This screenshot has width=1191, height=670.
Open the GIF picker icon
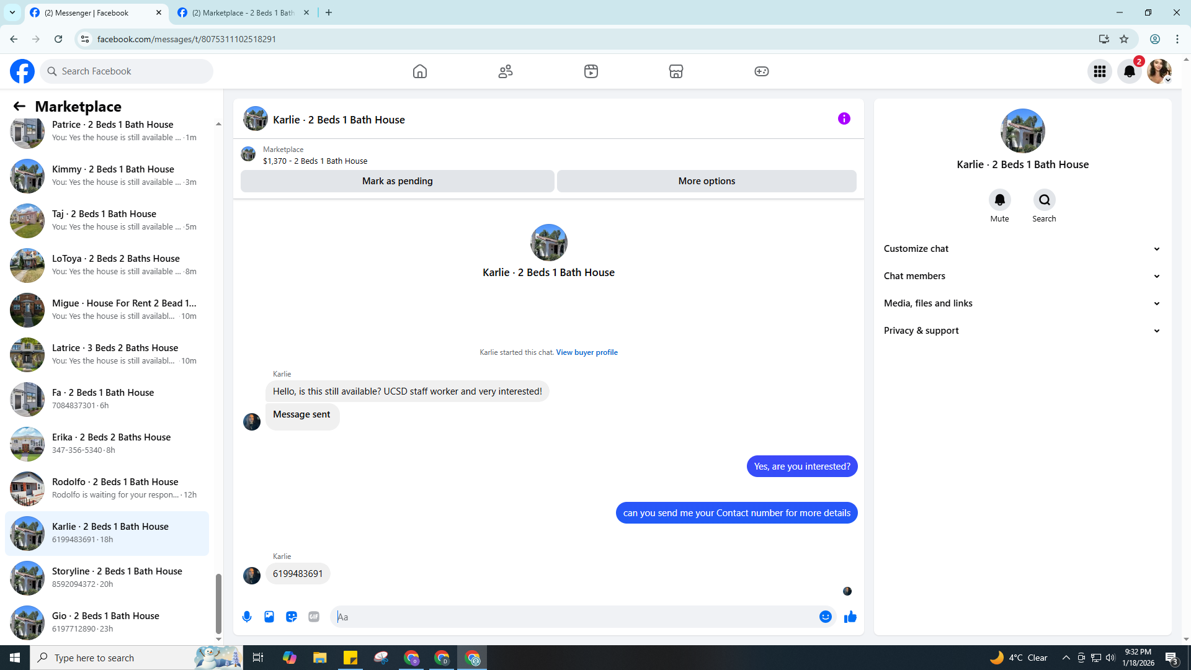click(x=314, y=617)
